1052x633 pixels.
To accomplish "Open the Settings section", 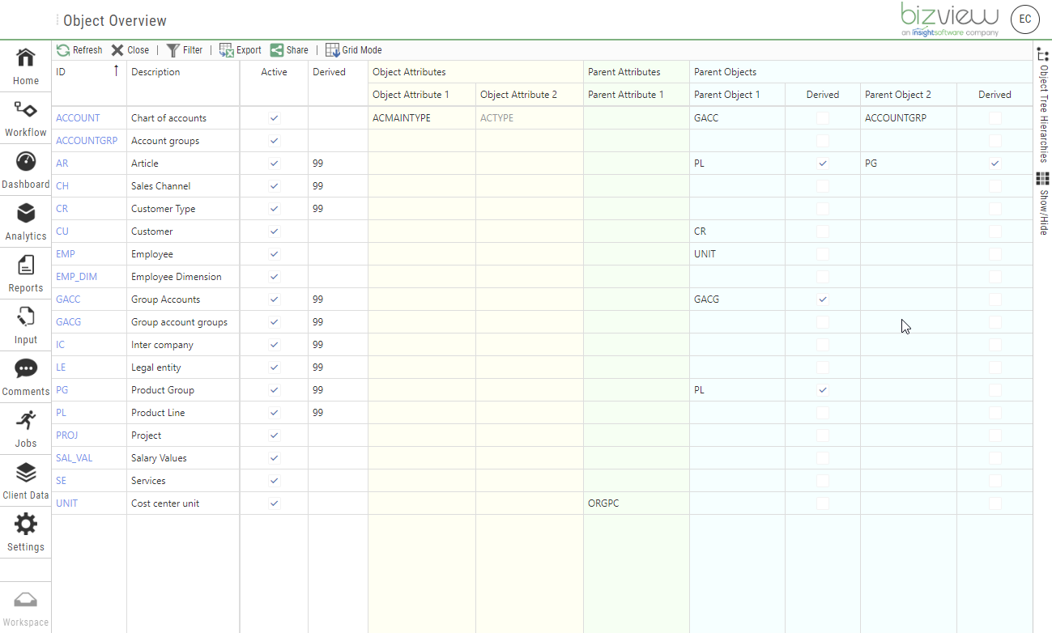I will click(x=25, y=533).
